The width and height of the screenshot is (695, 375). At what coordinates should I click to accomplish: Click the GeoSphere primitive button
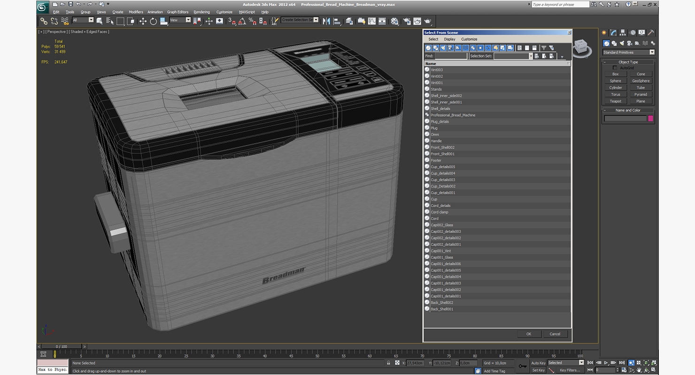pyautogui.click(x=641, y=81)
